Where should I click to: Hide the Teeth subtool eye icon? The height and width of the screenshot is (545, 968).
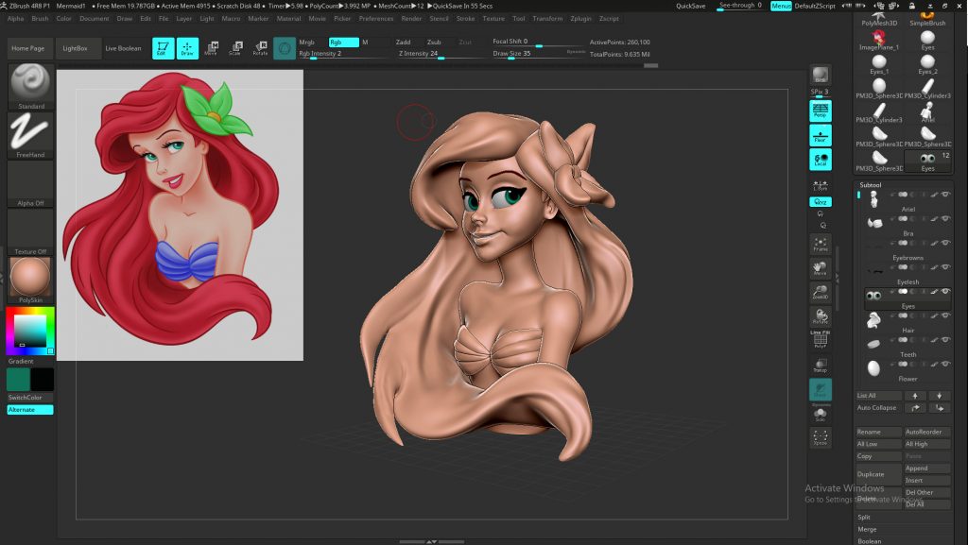point(945,340)
